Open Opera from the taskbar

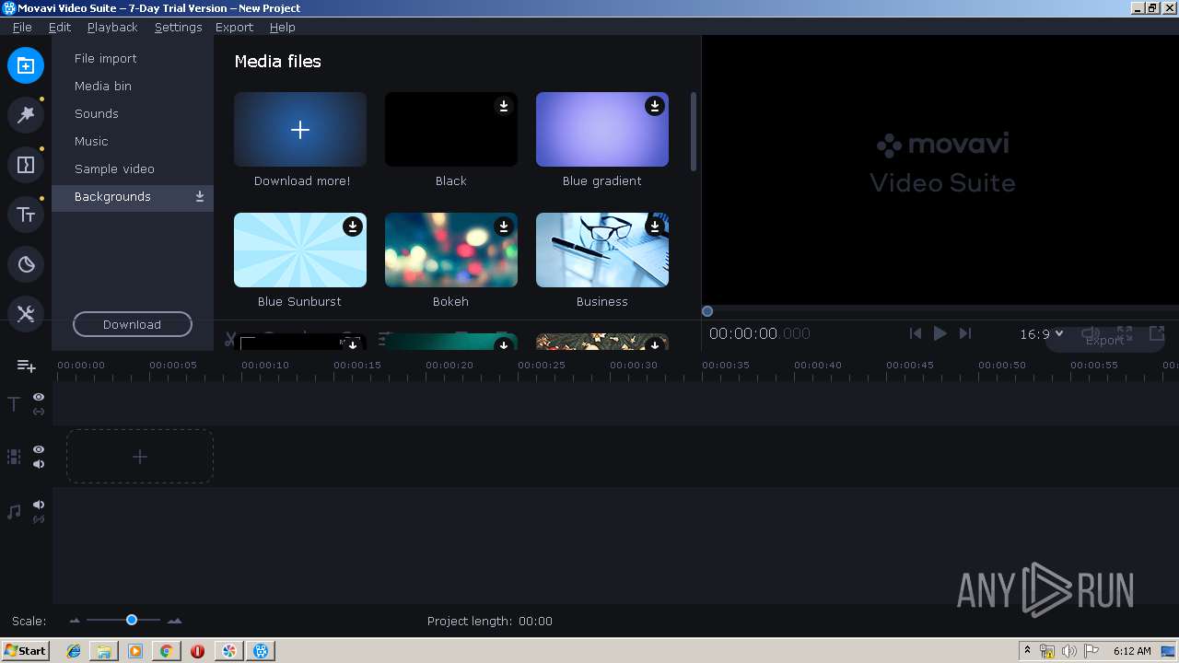pos(197,651)
